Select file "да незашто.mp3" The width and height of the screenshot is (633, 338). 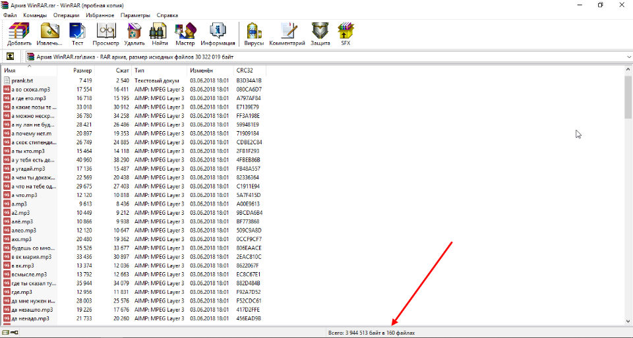[x=32, y=310]
